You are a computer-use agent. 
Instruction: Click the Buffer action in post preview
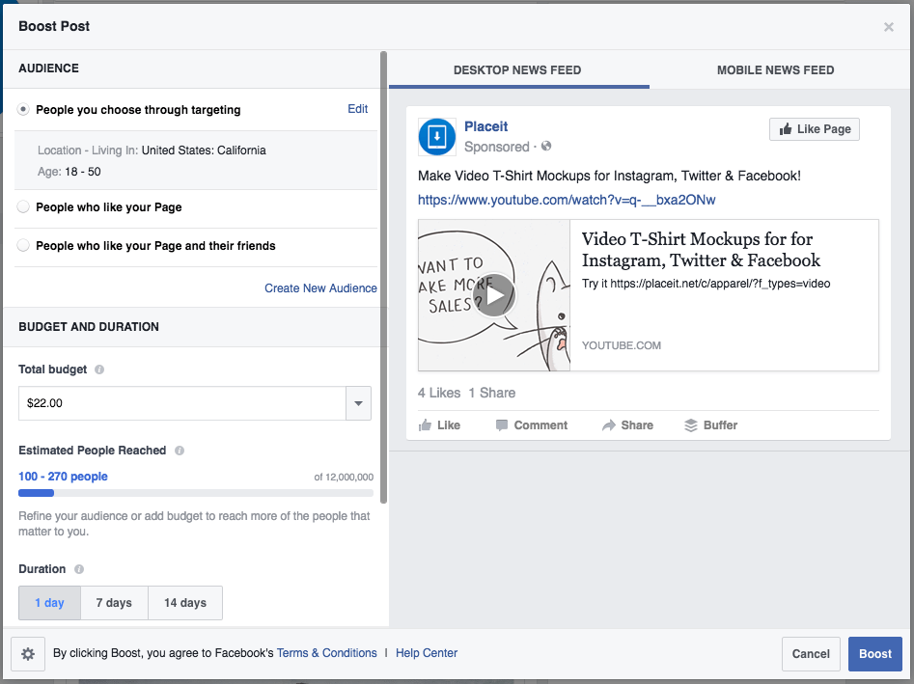(x=711, y=425)
